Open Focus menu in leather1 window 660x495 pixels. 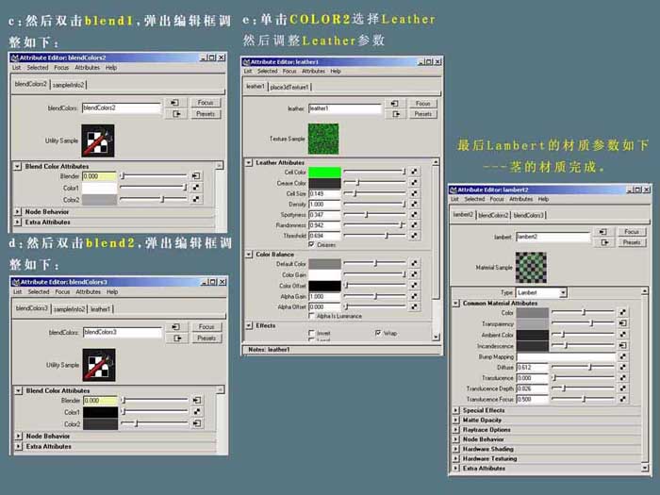coord(289,71)
